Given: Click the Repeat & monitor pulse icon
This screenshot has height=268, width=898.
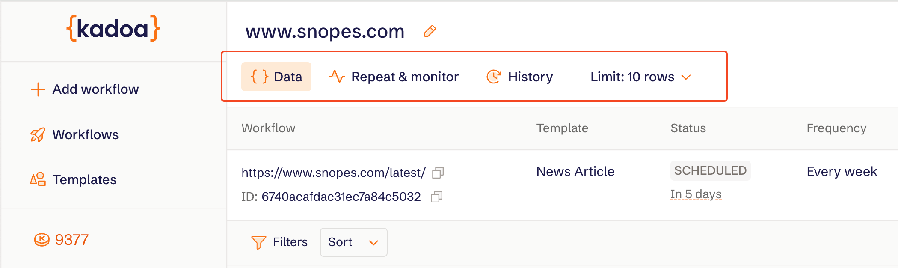Looking at the screenshot, I should point(337,77).
